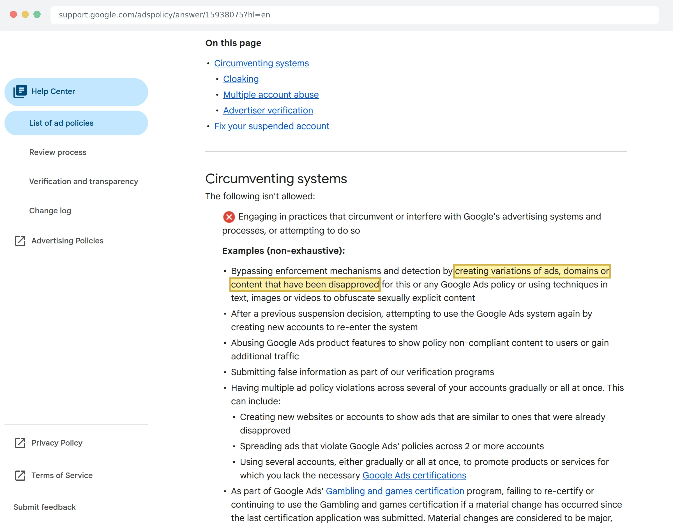Click the Circumventing systems section heading
The width and height of the screenshot is (673, 525).
(276, 179)
